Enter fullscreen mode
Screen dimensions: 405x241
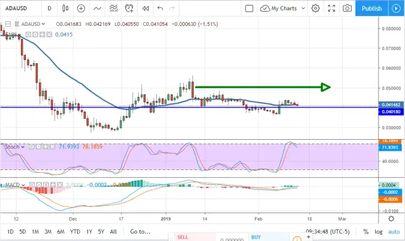tap(331, 8)
